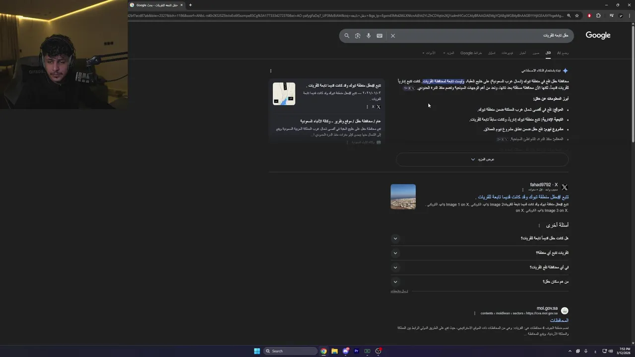This screenshot has width=635, height=357.
Task: Expand question في أي محافظة تقع القريات
Action: click(480, 267)
